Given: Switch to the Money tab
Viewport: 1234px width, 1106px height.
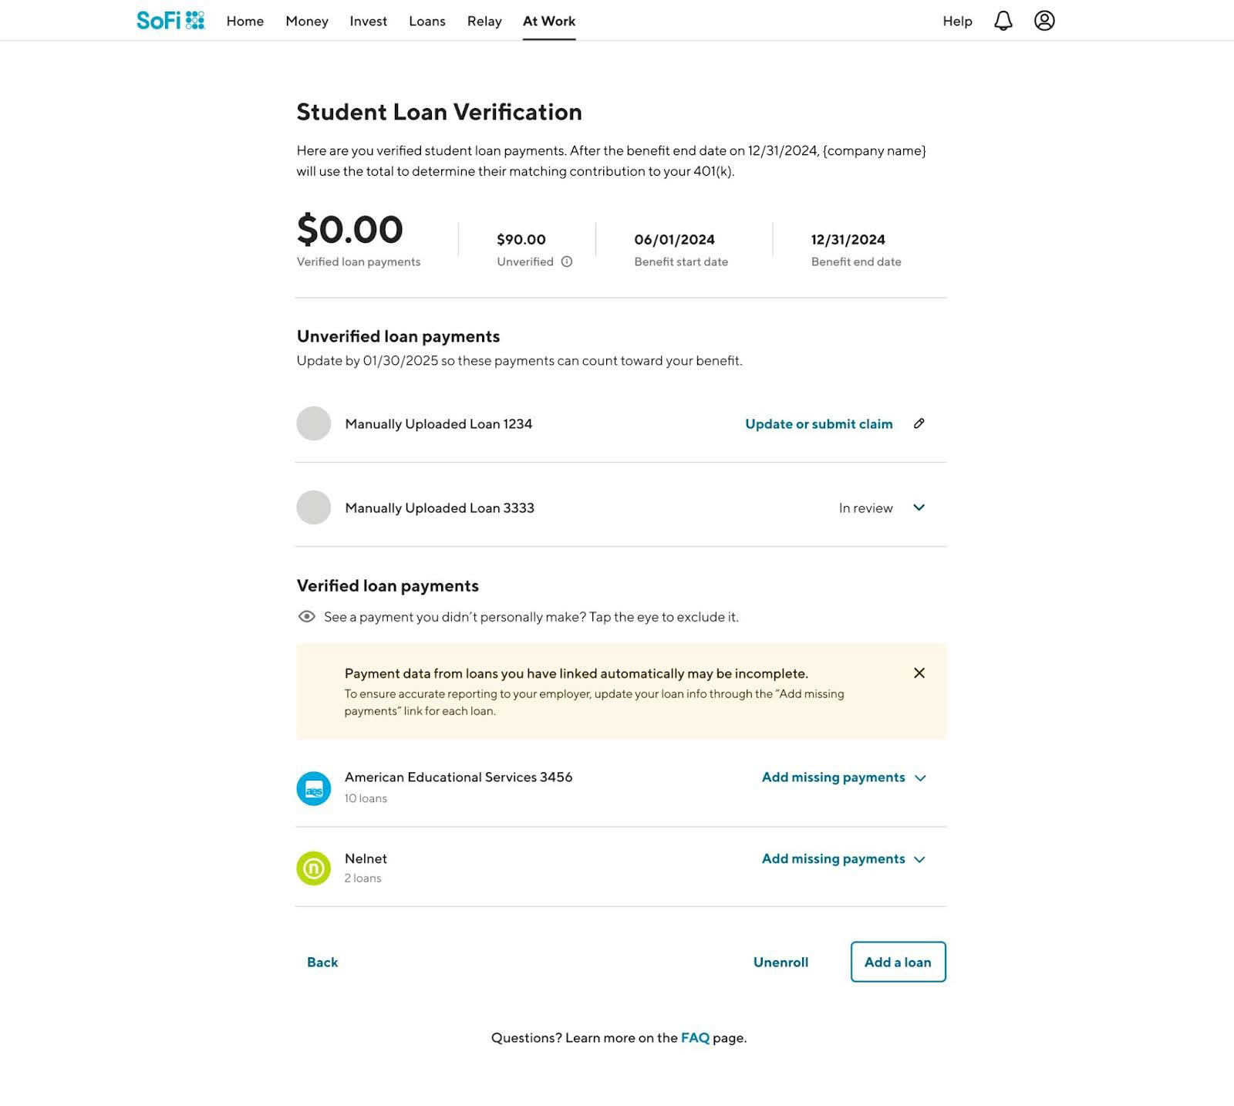Looking at the screenshot, I should tap(307, 21).
